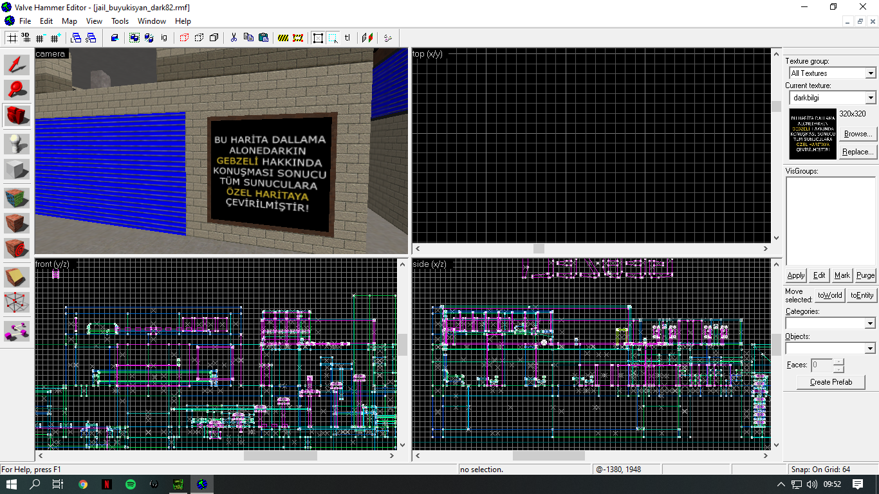This screenshot has height=494, width=879.
Task: Load window state toolbar icon
Action: coord(76,38)
